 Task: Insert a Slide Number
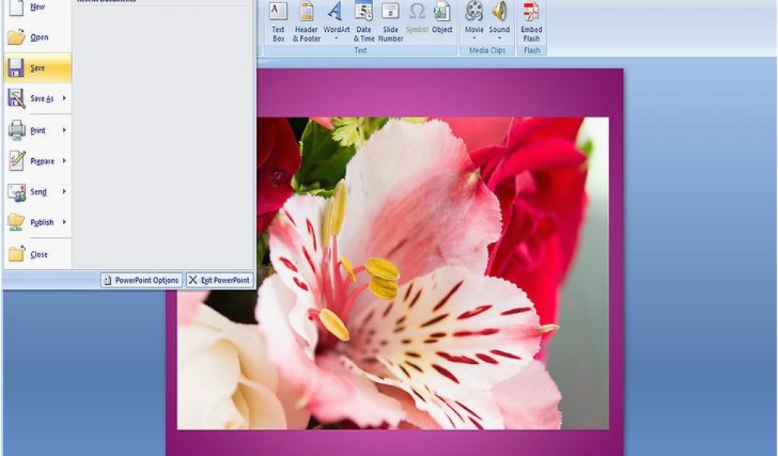[391, 22]
